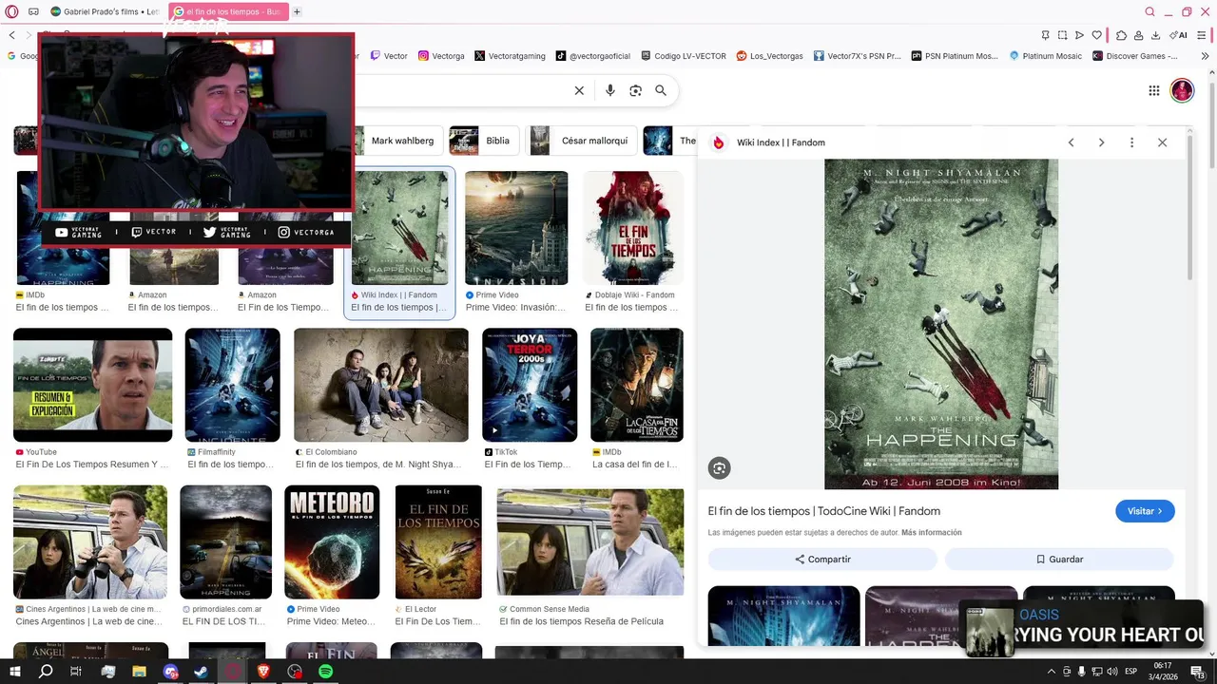Image resolution: width=1217 pixels, height=684 pixels.
Task: Open Steam from the taskbar
Action: point(202,672)
